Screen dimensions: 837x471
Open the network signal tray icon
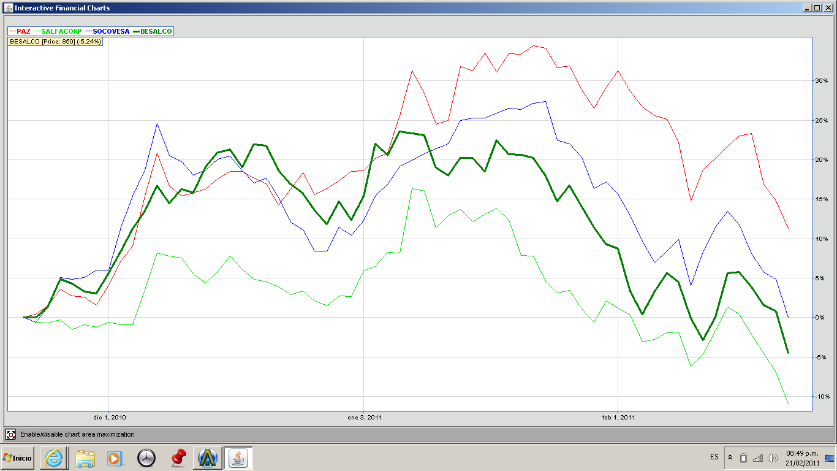758,458
